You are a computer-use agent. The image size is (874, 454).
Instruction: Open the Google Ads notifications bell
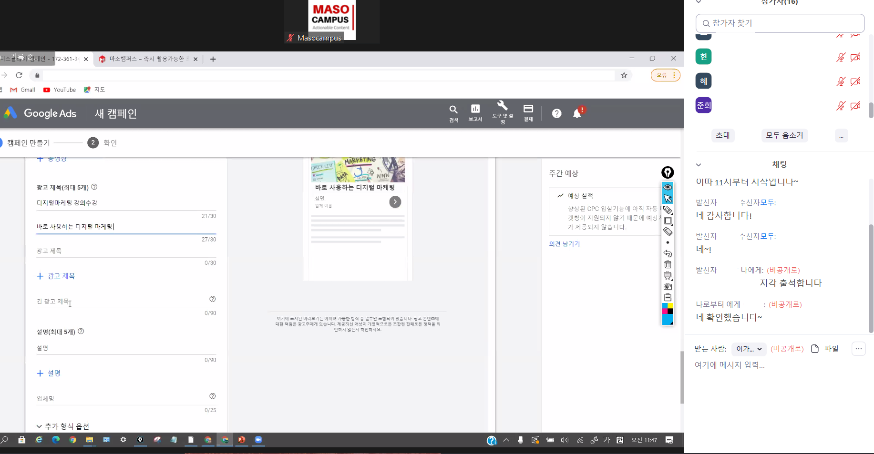click(x=577, y=113)
